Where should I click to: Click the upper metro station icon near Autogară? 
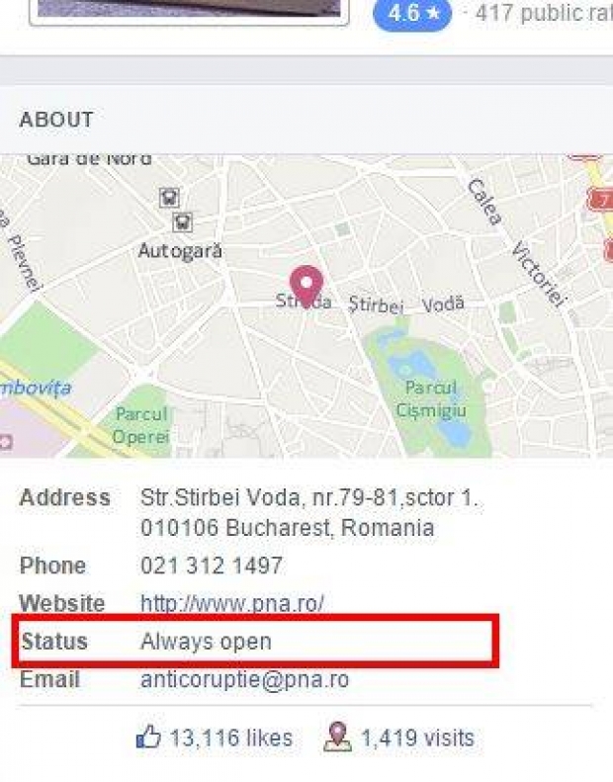(169, 198)
